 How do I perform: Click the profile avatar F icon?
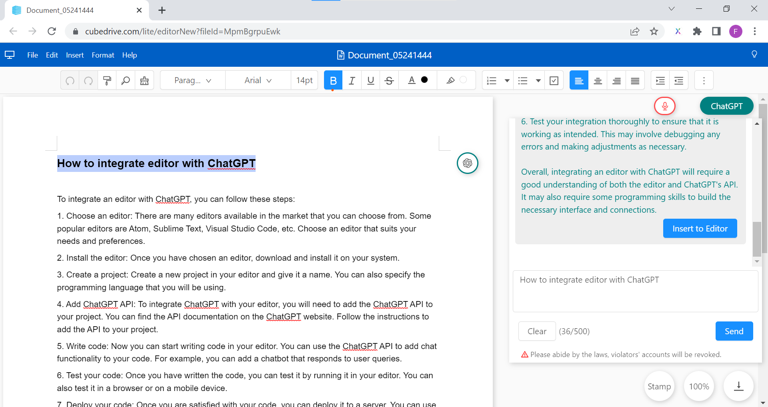pos(736,31)
